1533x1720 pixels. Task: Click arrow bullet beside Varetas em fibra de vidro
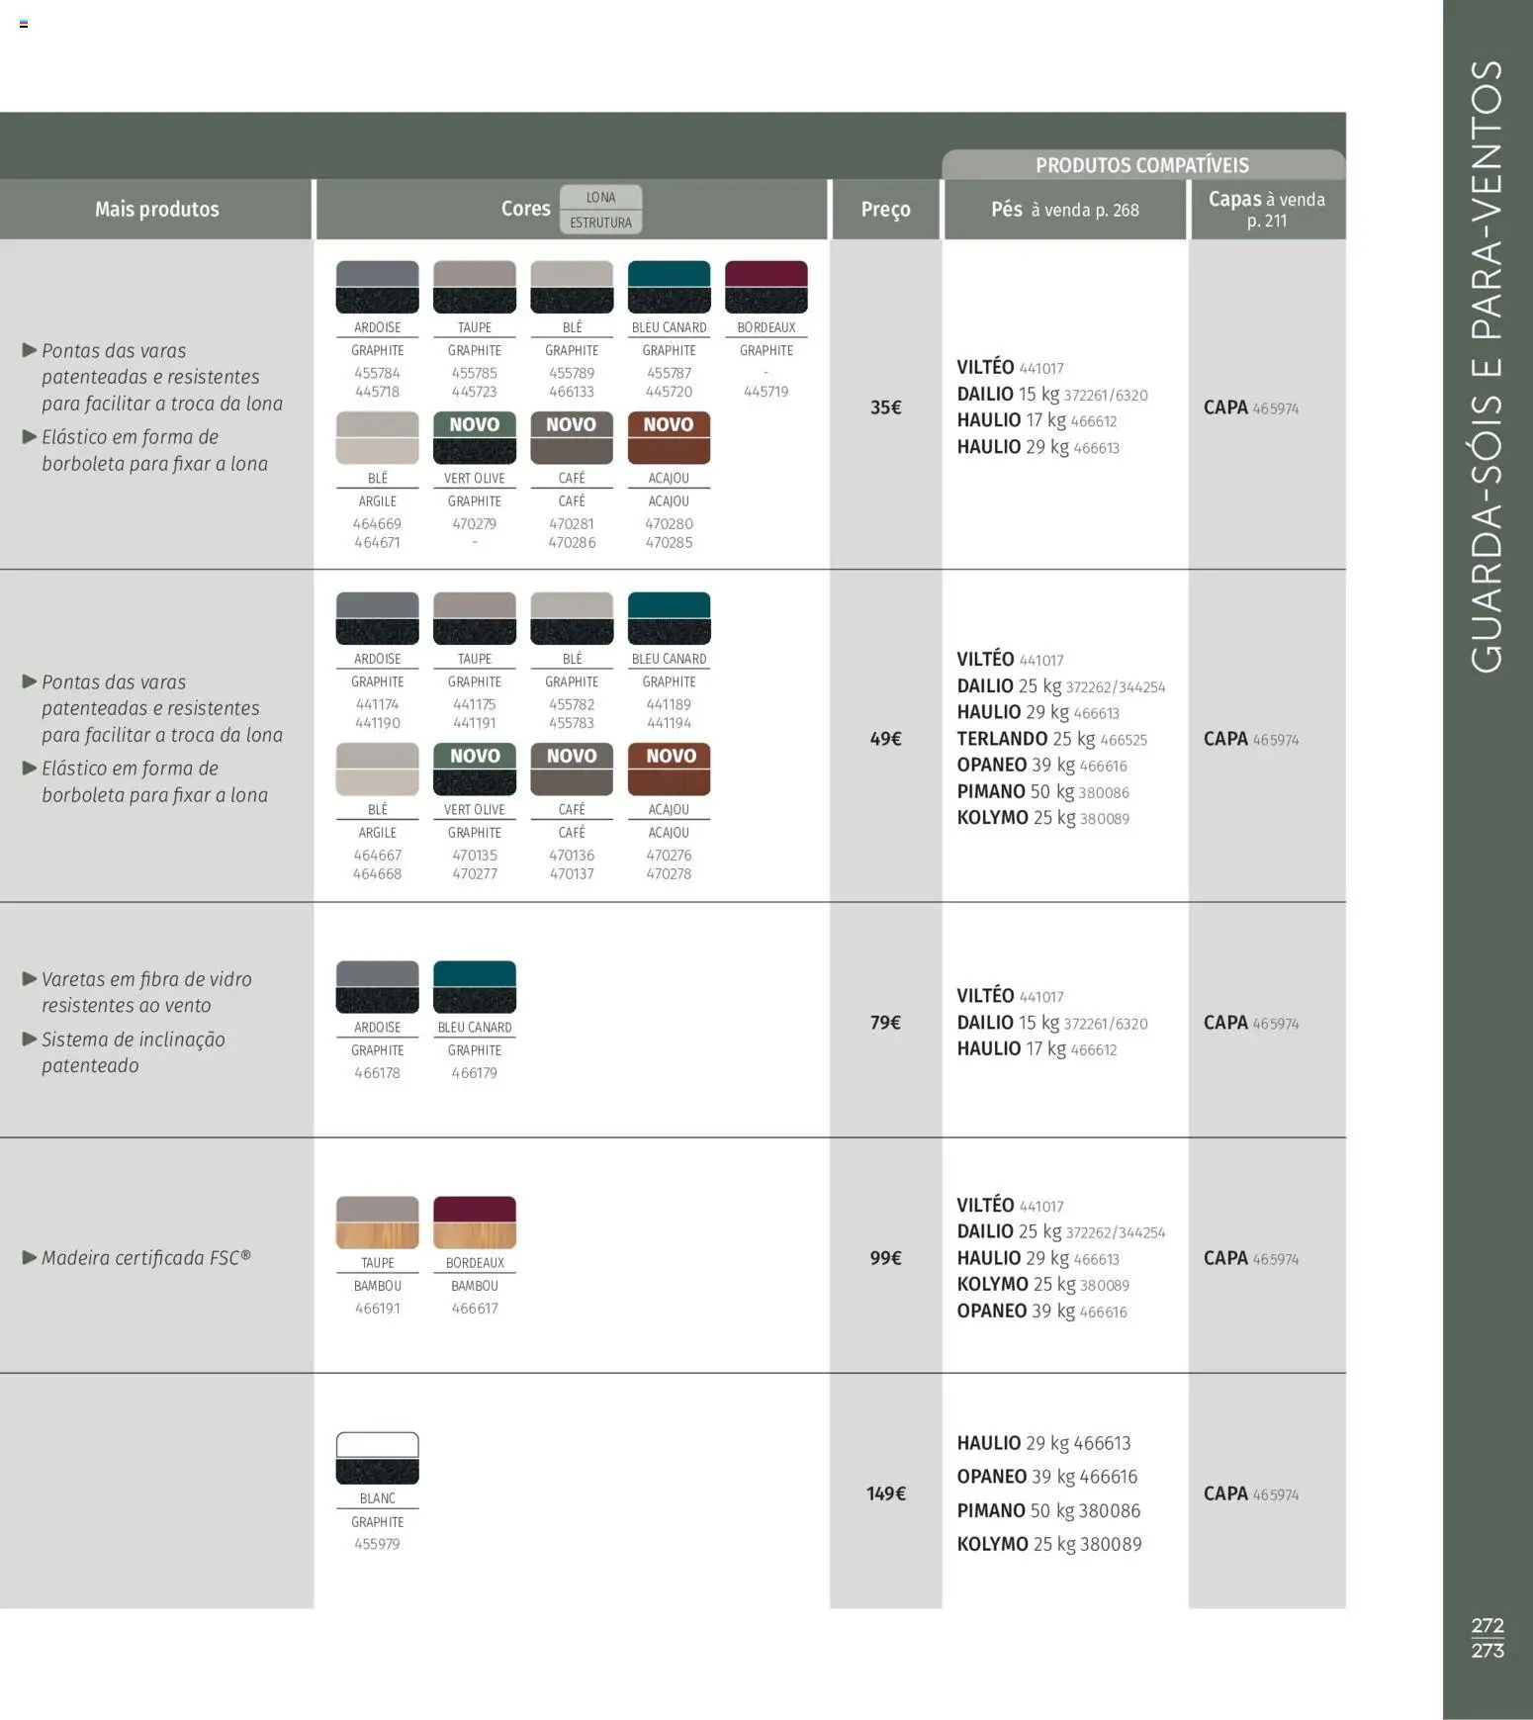coord(30,978)
